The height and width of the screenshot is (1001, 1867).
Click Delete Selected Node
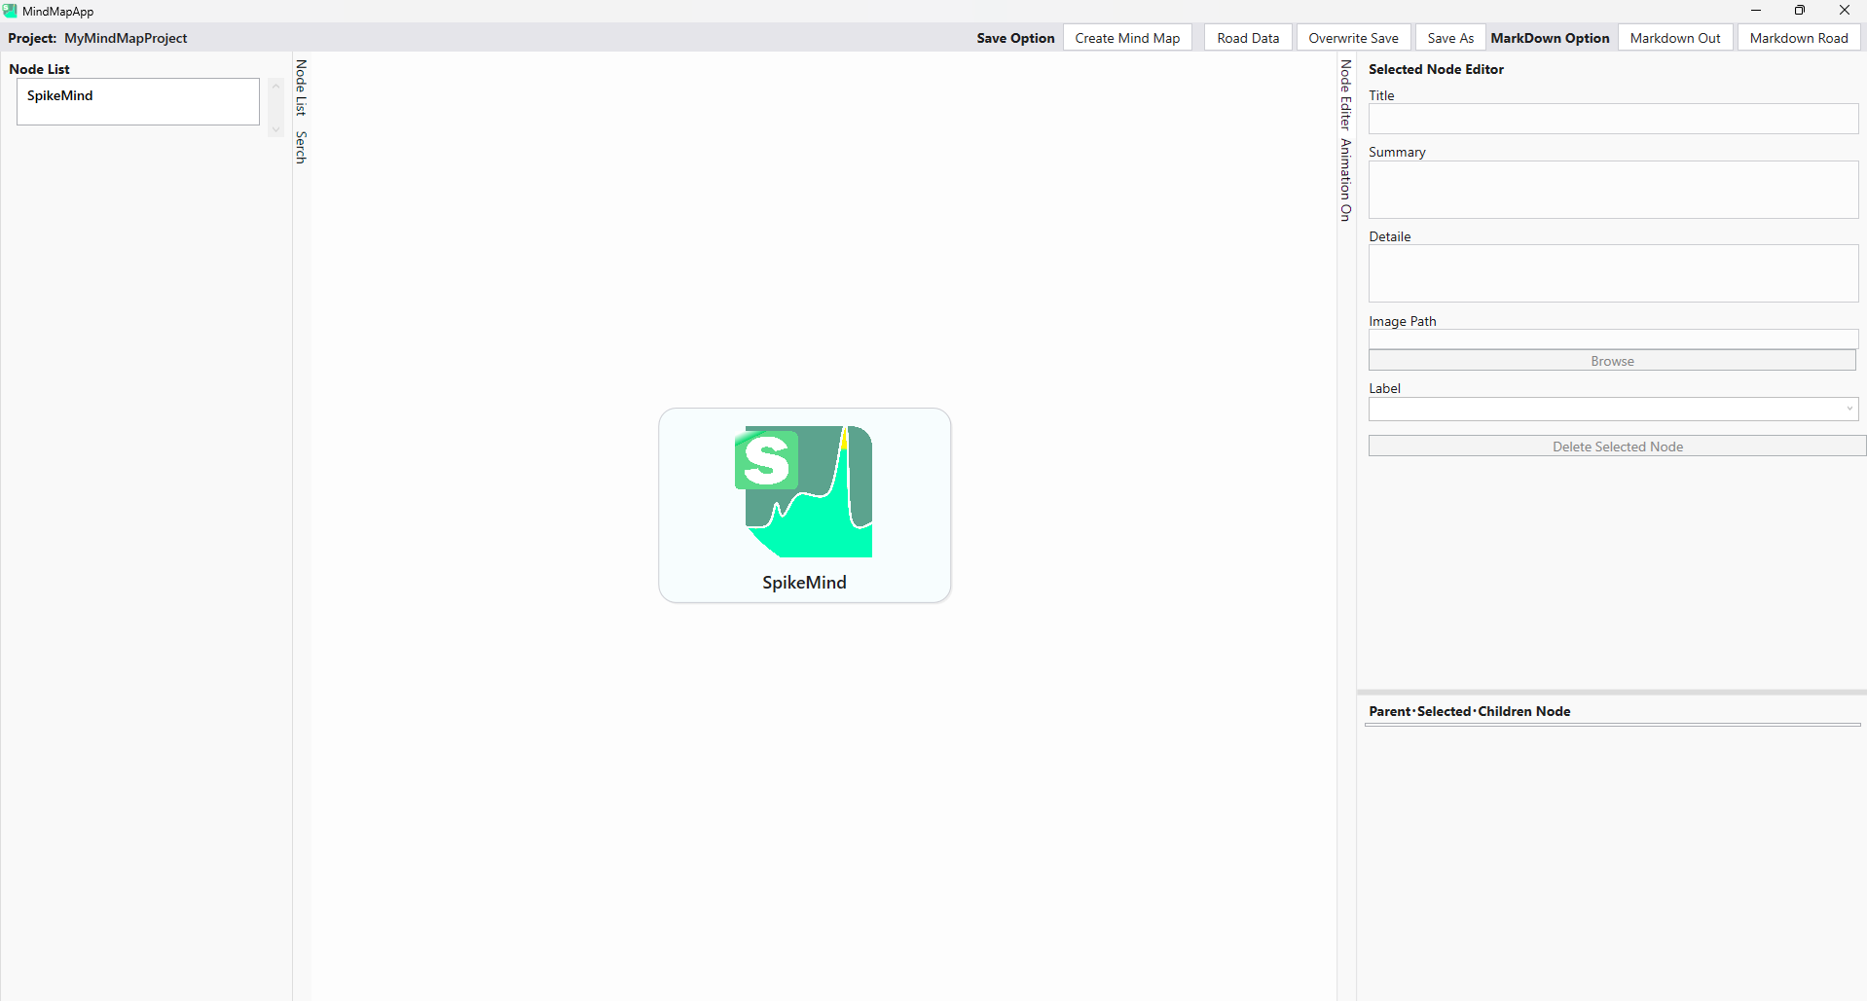(1616, 446)
